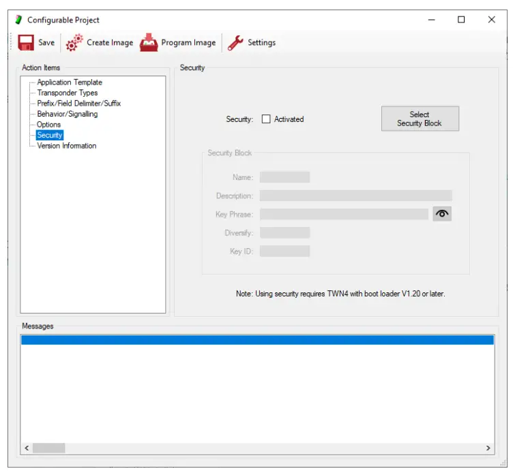Image resolution: width=513 pixels, height=473 pixels.
Task: Click the Program Image download icon
Action: pyautogui.click(x=149, y=43)
